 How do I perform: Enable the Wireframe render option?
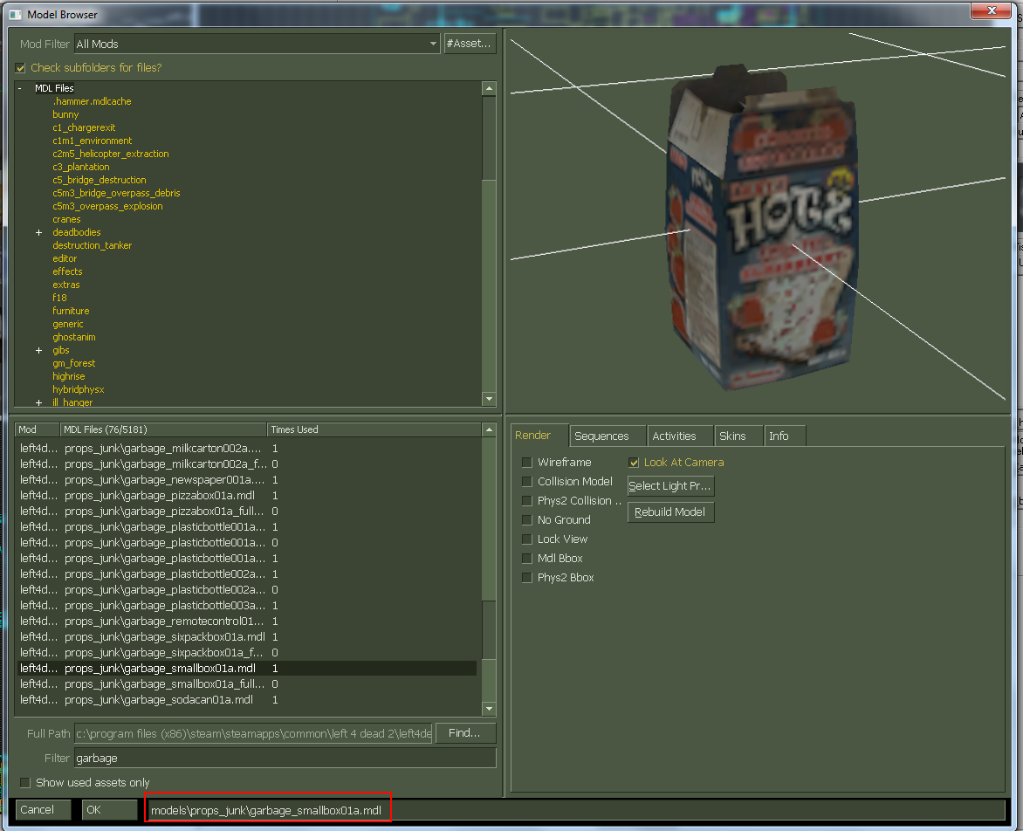click(527, 463)
